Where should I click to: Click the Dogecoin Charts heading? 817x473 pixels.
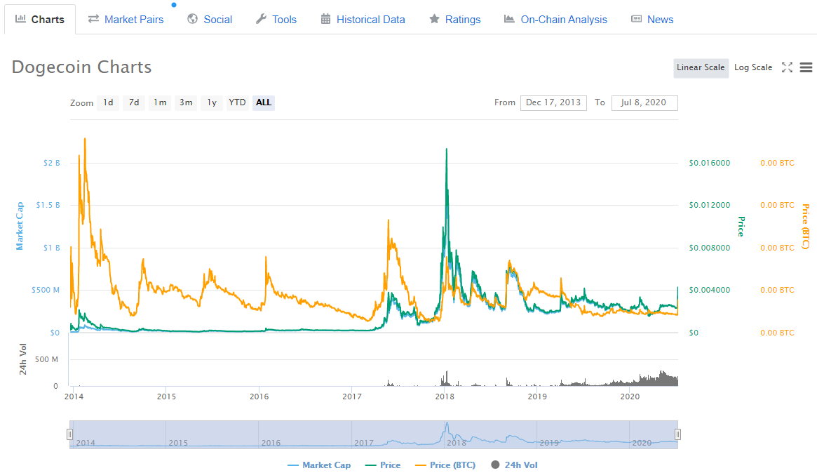(82, 67)
